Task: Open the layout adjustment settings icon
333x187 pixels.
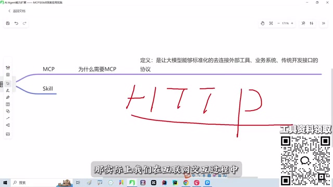Action: (x=311, y=23)
